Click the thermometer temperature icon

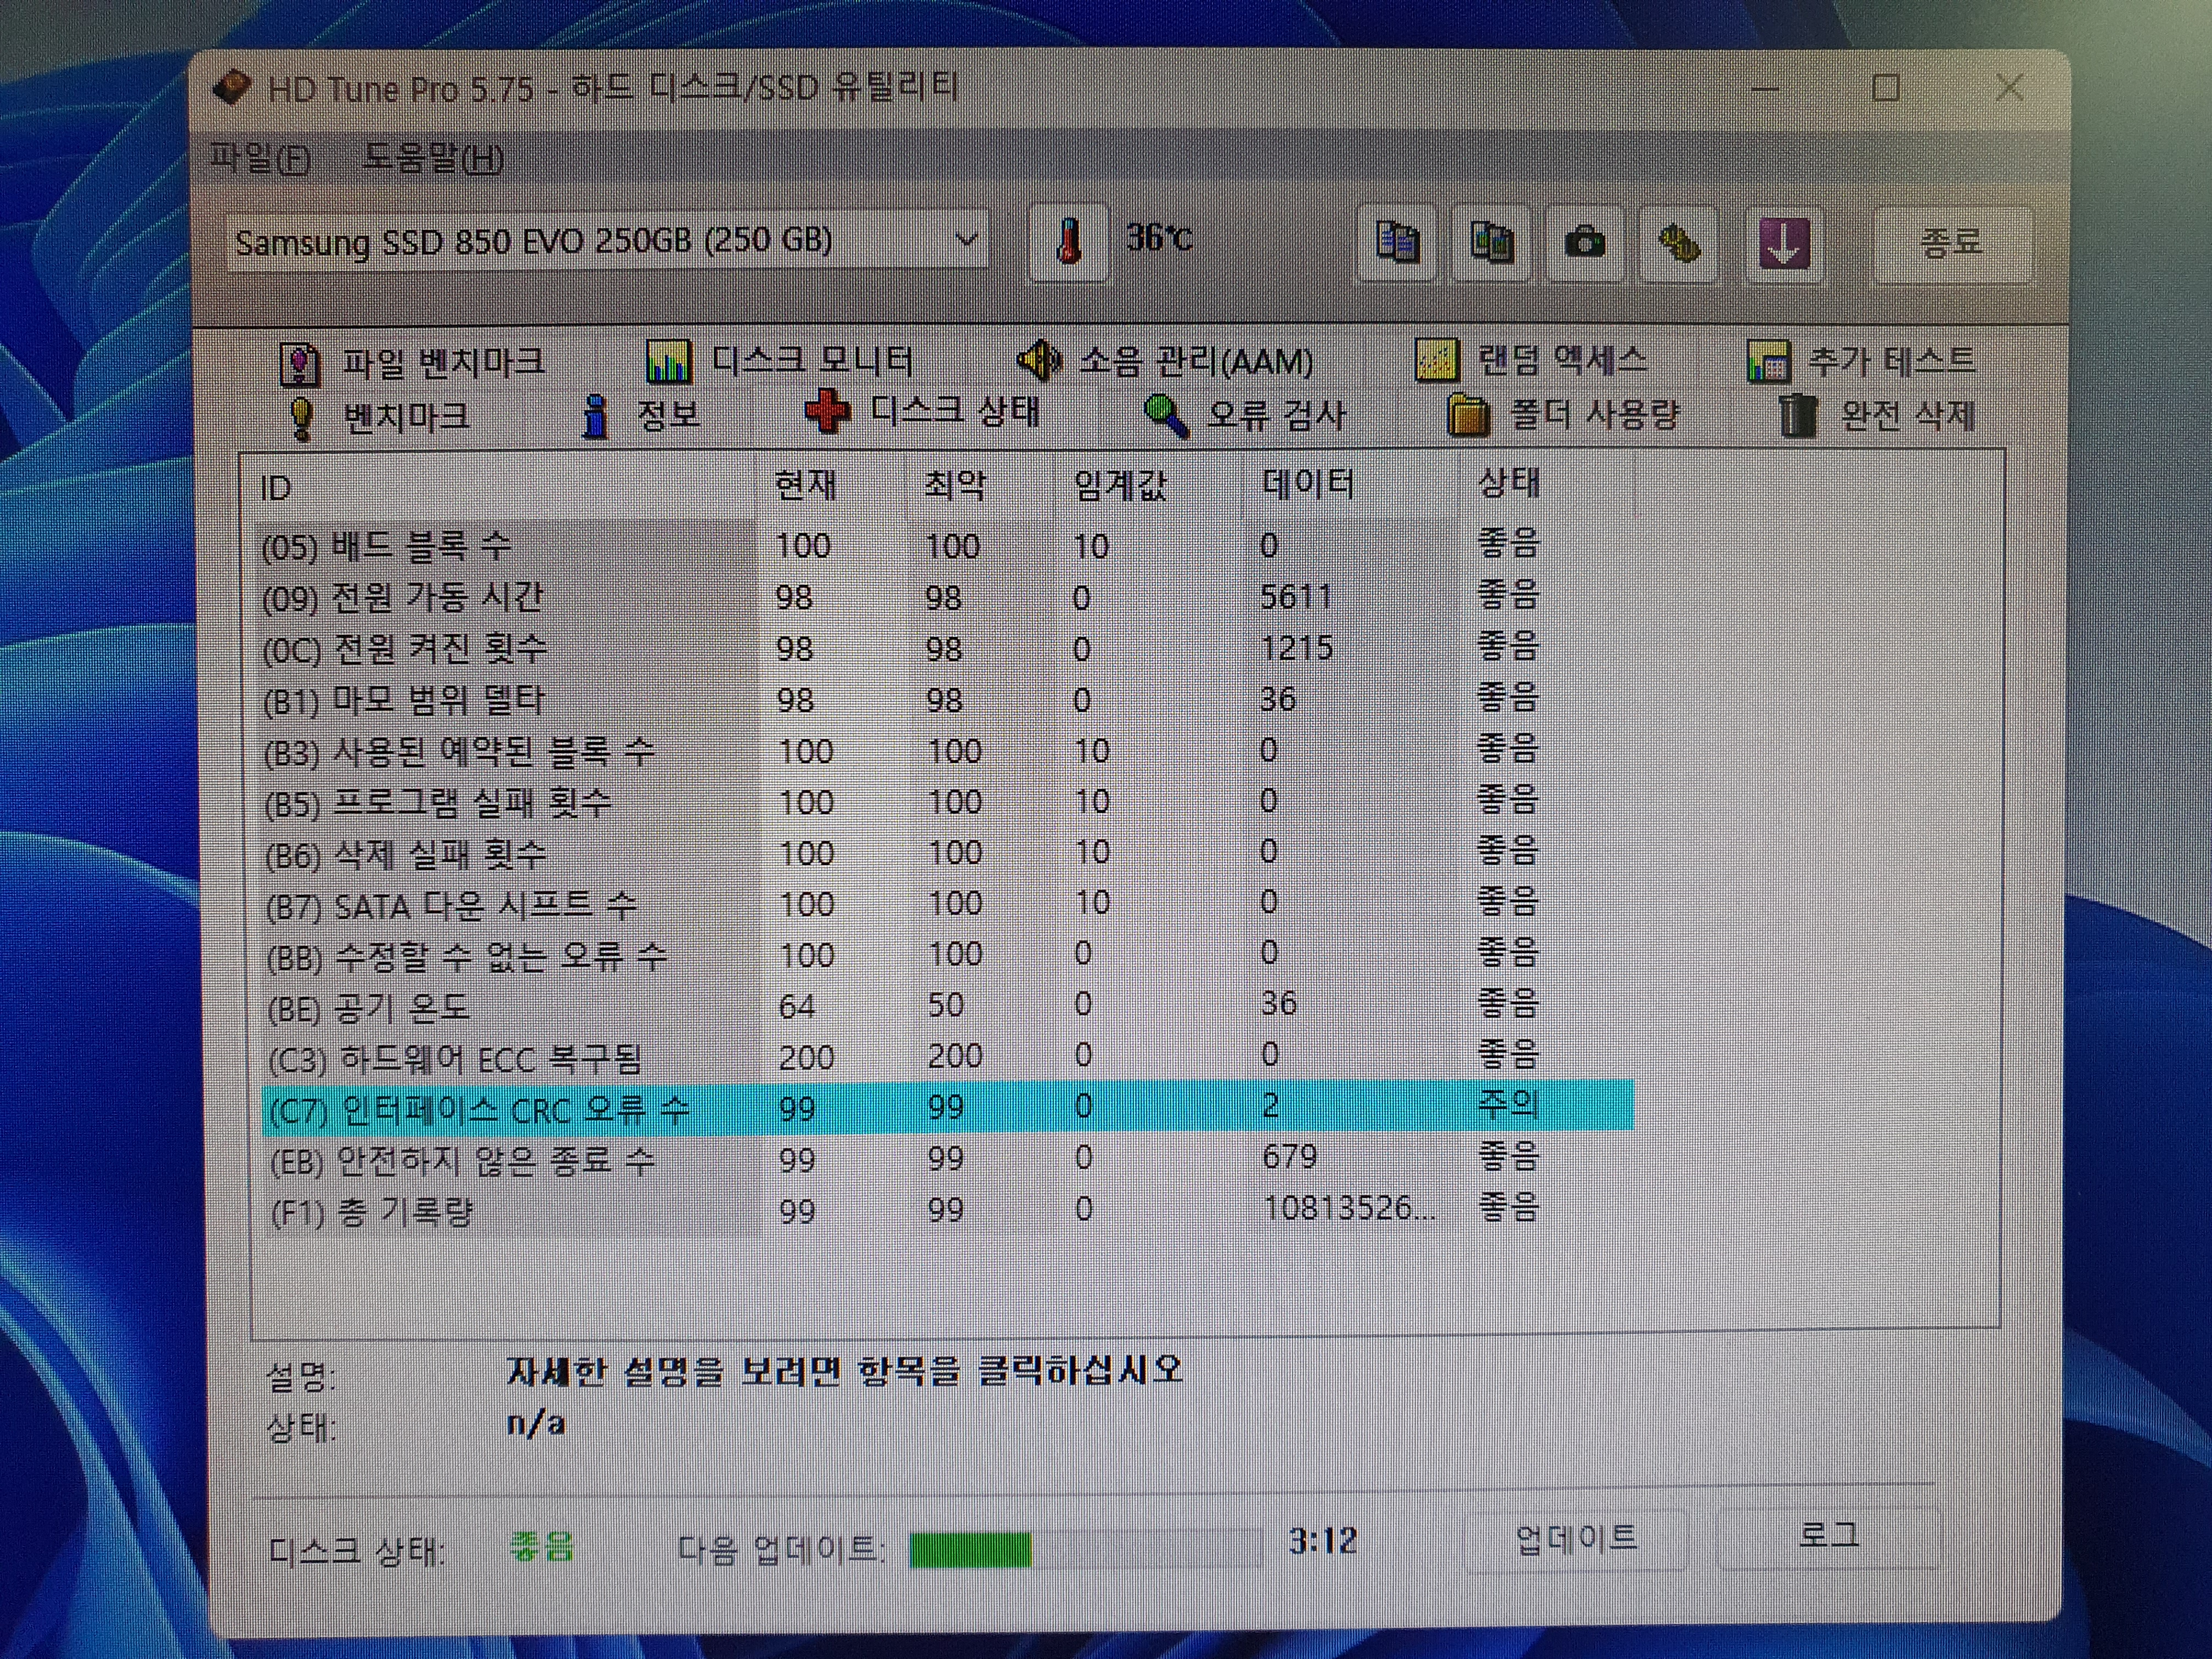click(x=1069, y=243)
